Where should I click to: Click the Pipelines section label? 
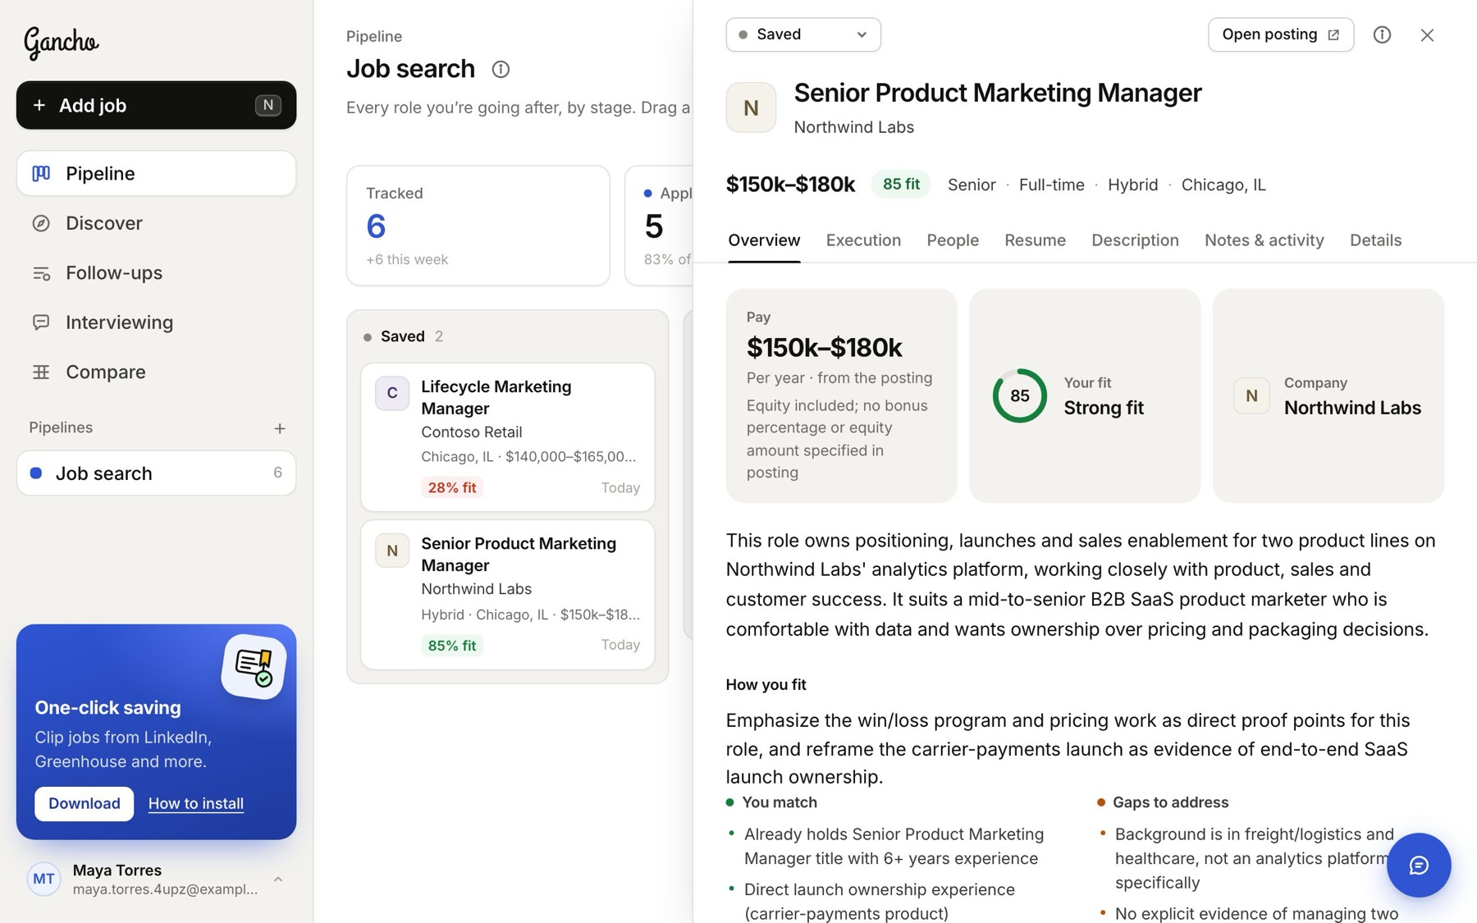pos(61,427)
